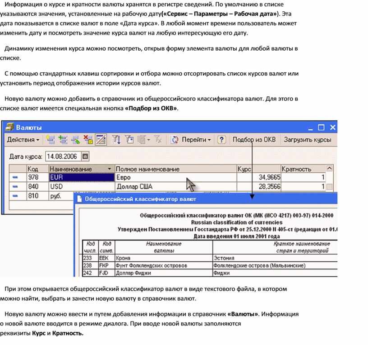This screenshot has height=345, width=368.
Task: Click the Евро full name cell
Action: 175,177
